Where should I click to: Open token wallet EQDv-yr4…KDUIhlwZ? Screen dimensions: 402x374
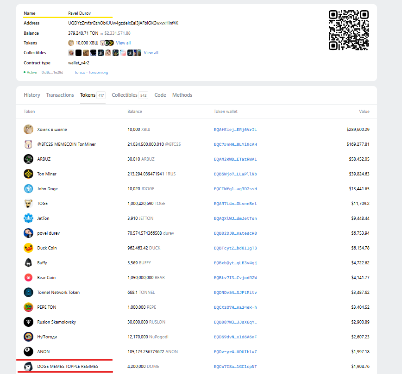coord(235,352)
